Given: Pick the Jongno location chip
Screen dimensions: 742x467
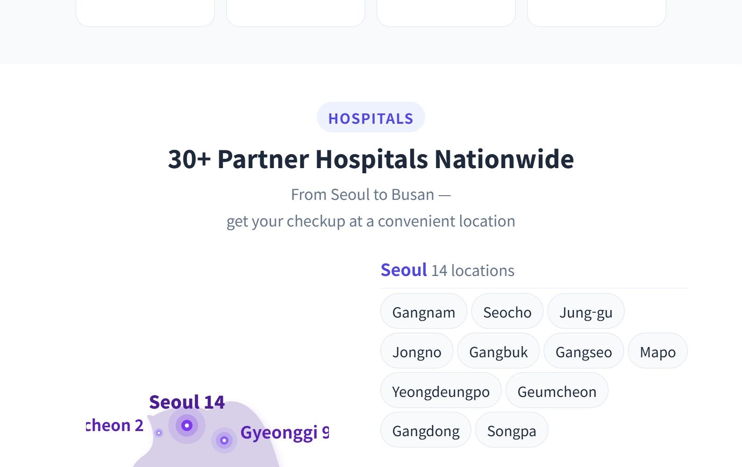Looking at the screenshot, I should [x=416, y=351].
